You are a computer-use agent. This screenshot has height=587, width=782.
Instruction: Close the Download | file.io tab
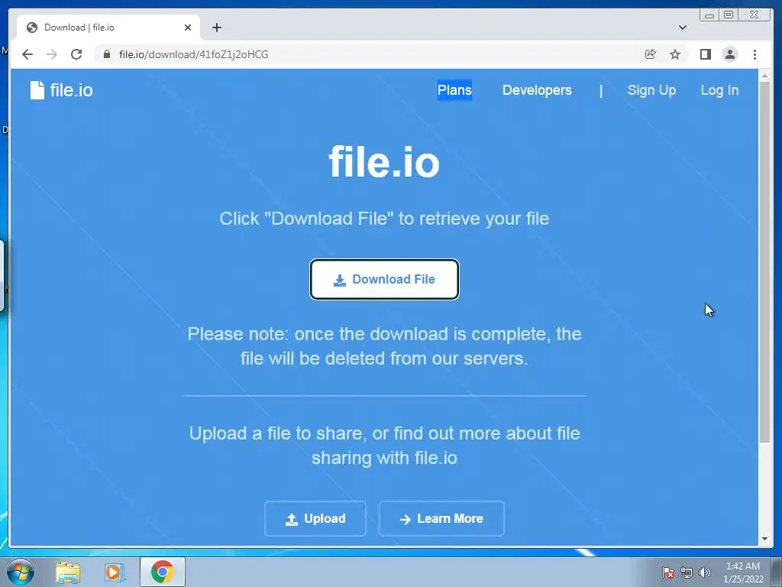pyautogui.click(x=188, y=28)
